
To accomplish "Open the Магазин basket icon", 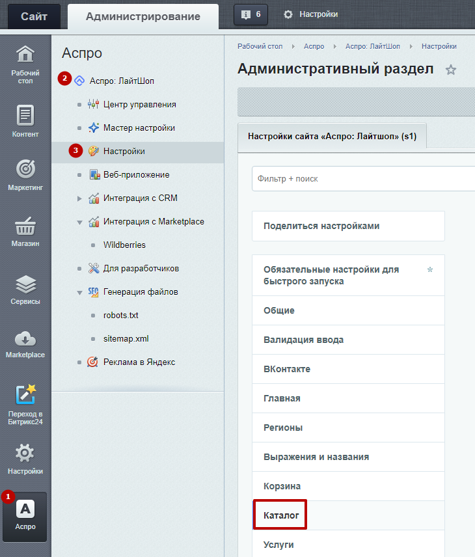I will click(25, 226).
